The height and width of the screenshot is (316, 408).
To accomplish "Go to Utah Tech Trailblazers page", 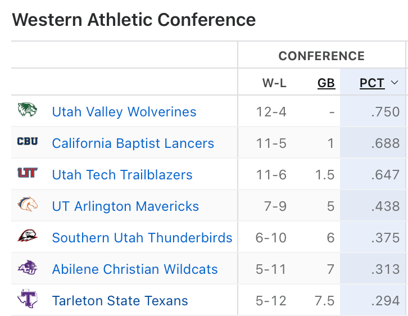I will point(122,175).
